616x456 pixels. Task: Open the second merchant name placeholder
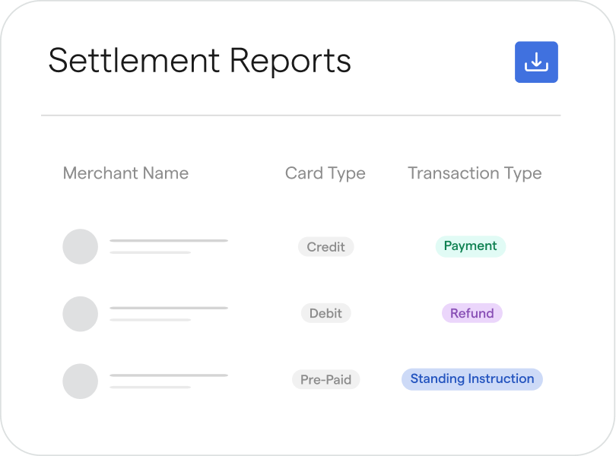pyautogui.click(x=169, y=308)
